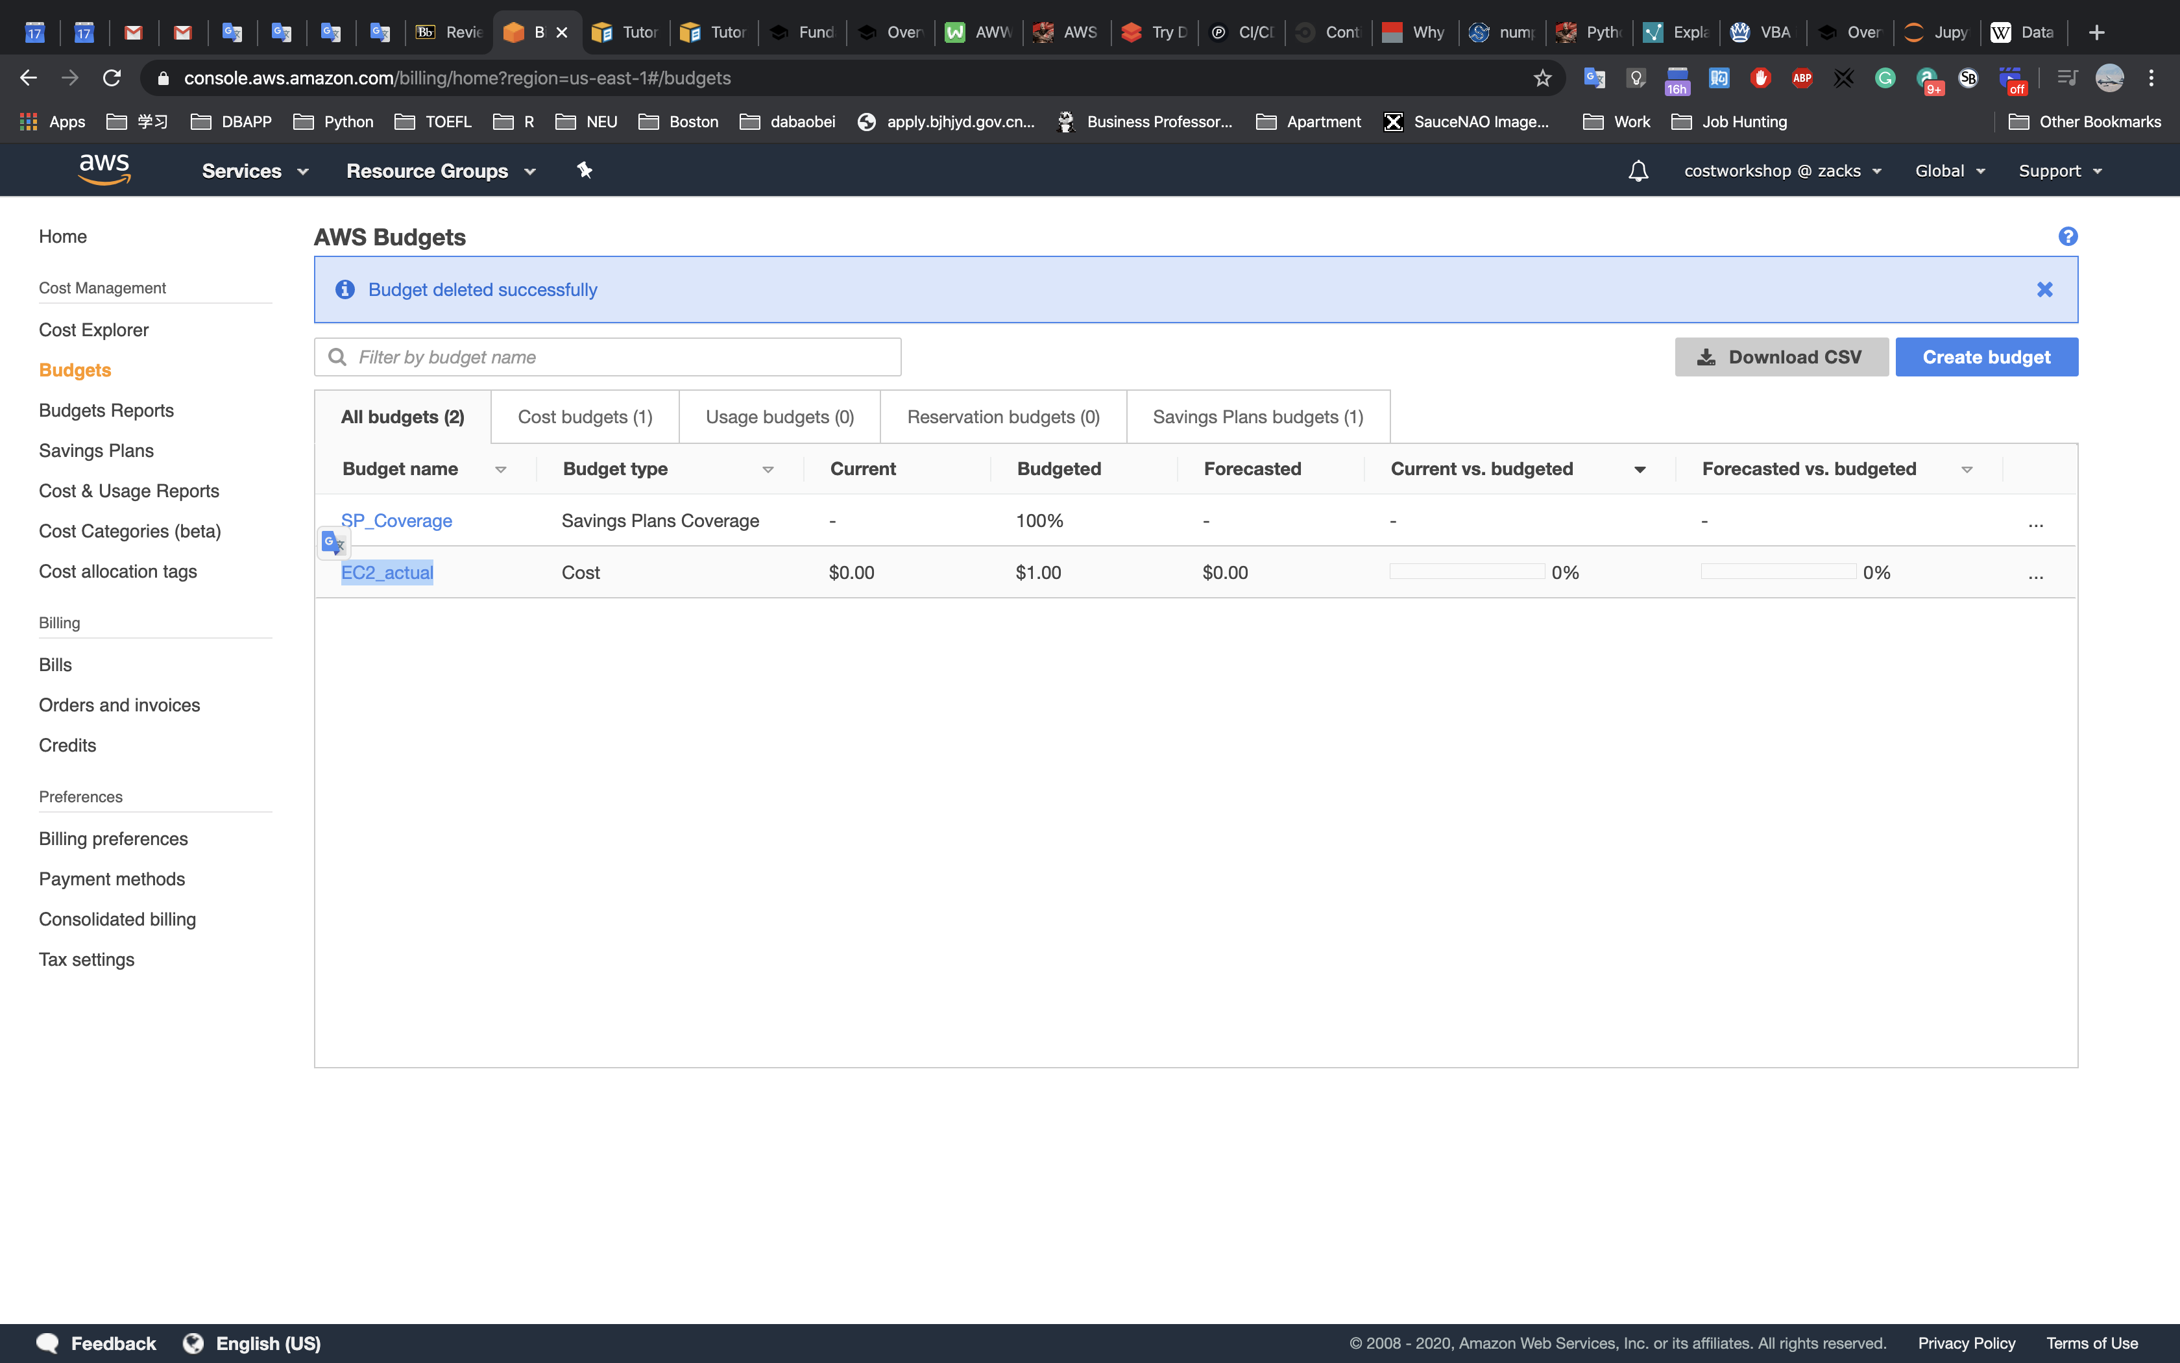Open the notifications bell icon
The image size is (2180, 1363).
[1638, 171]
